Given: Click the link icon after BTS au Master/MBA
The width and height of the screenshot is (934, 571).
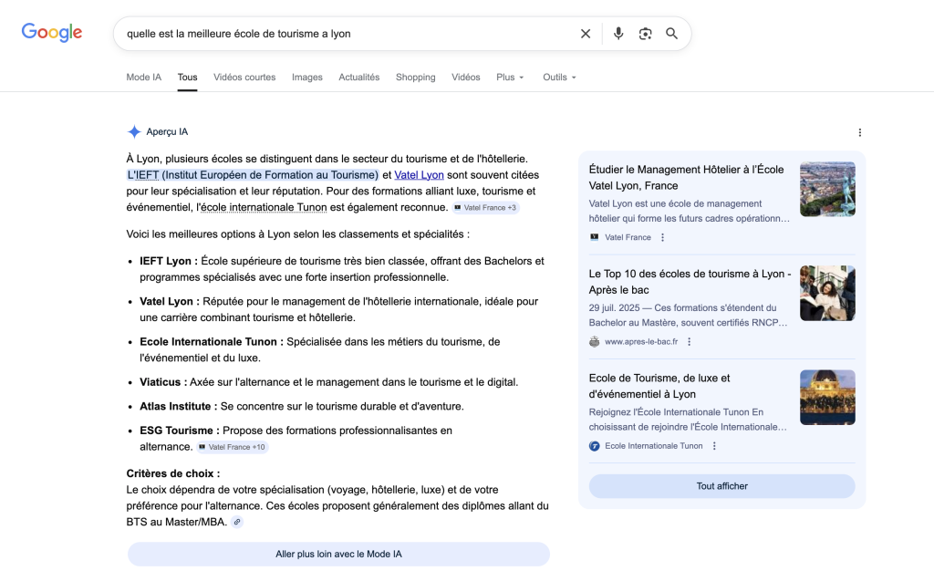Looking at the screenshot, I should click(237, 523).
